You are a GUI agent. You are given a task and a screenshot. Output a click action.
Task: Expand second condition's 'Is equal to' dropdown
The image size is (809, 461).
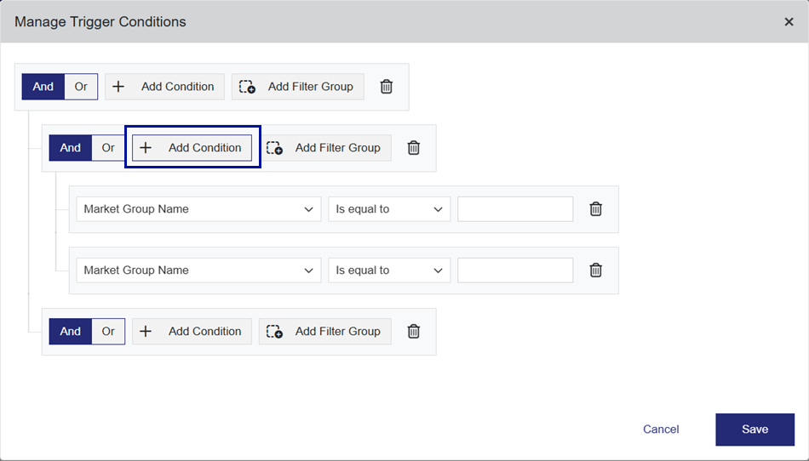(389, 270)
